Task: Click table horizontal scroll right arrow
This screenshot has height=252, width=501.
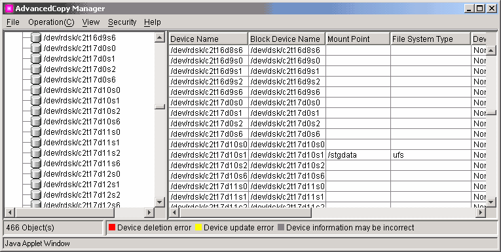Action: tap(481, 212)
